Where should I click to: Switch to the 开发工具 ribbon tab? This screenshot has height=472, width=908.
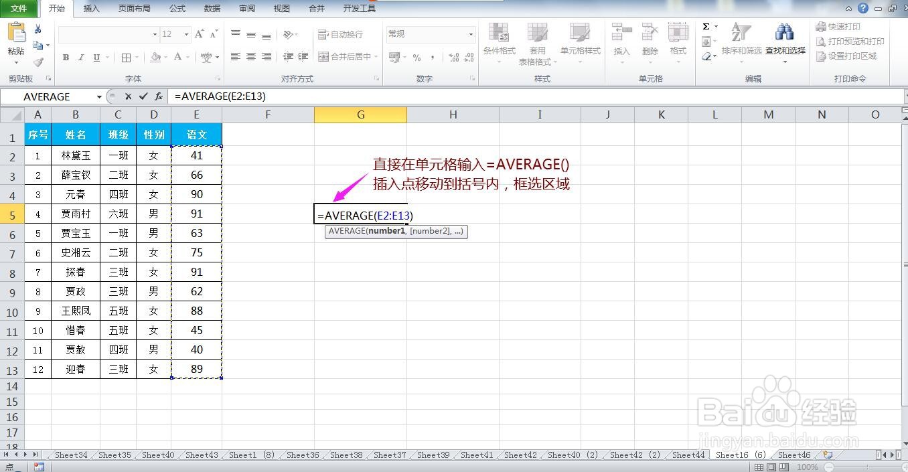[x=360, y=9]
